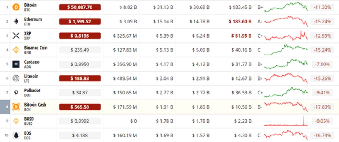Open the Binance Coin name link
Screen dimensions: 339x142
point(36,48)
